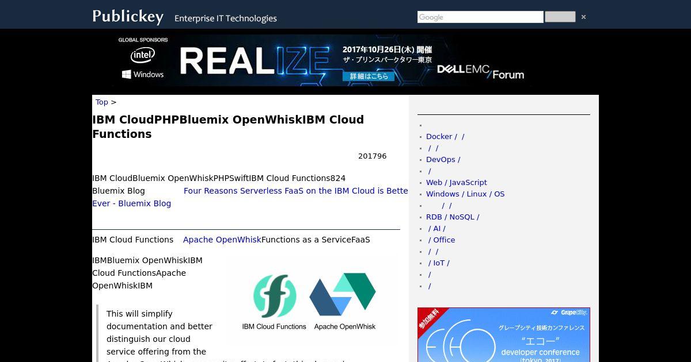Viewport: 691px width, 362px height.
Task: Open the Windows / Linux / OS category
Action: 465,194
